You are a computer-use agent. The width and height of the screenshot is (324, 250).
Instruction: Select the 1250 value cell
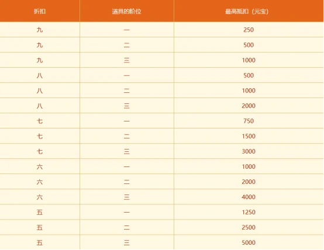249,212
